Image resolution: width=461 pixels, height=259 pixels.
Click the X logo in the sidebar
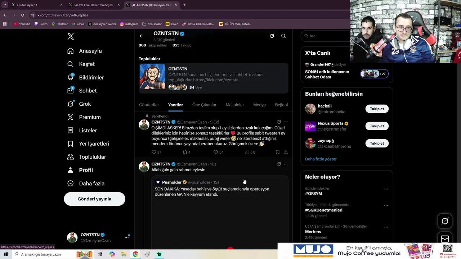(x=71, y=36)
